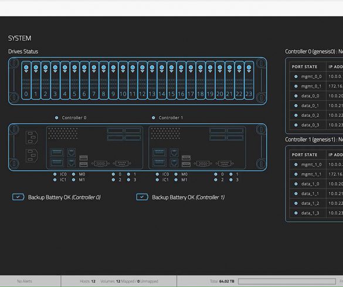The height and width of the screenshot is (287, 343).
Task: Click the capacity usage bar
Action: pyautogui.click(x=287, y=281)
